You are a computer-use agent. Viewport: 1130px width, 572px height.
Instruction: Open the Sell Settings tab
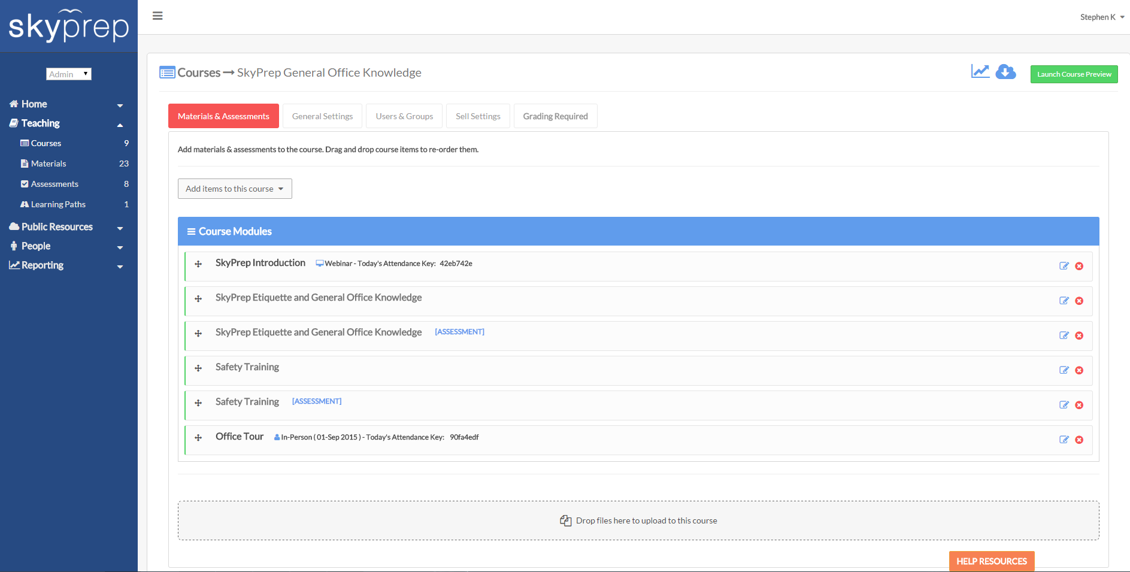pos(478,116)
